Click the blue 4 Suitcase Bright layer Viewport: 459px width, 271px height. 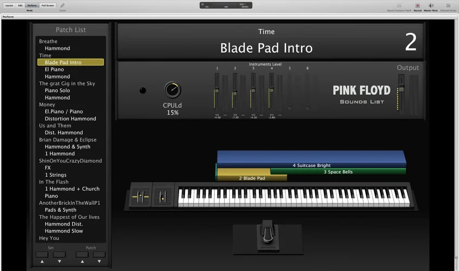pos(311,159)
